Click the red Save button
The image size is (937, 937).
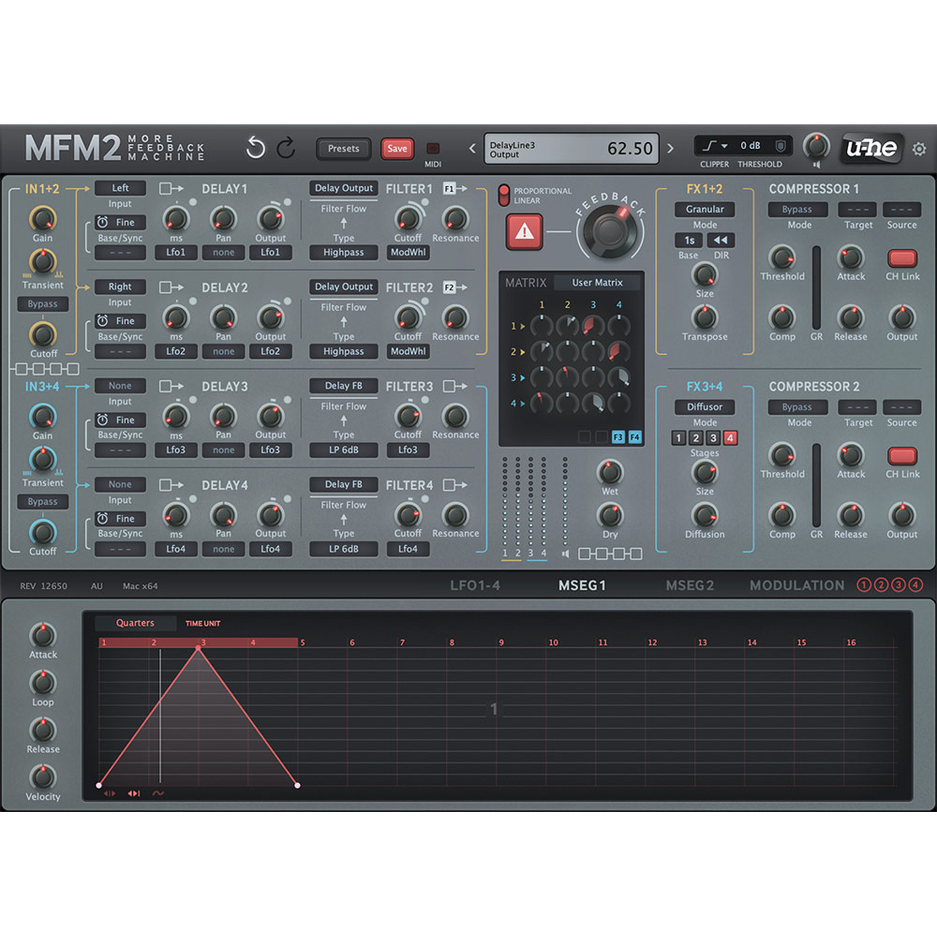(x=397, y=148)
